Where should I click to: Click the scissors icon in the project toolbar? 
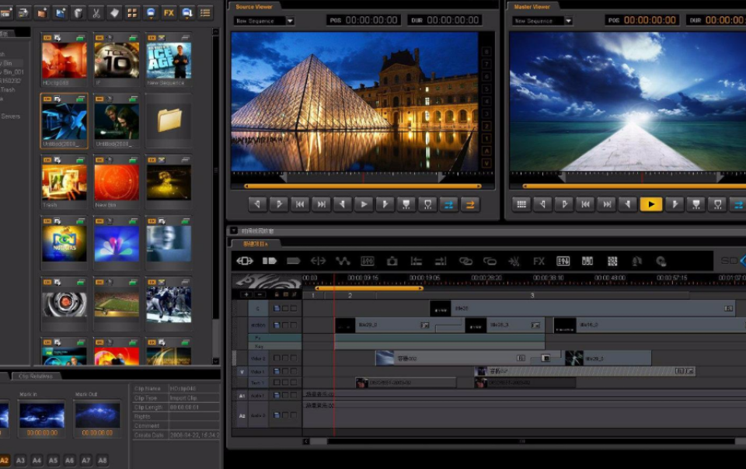tap(96, 13)
